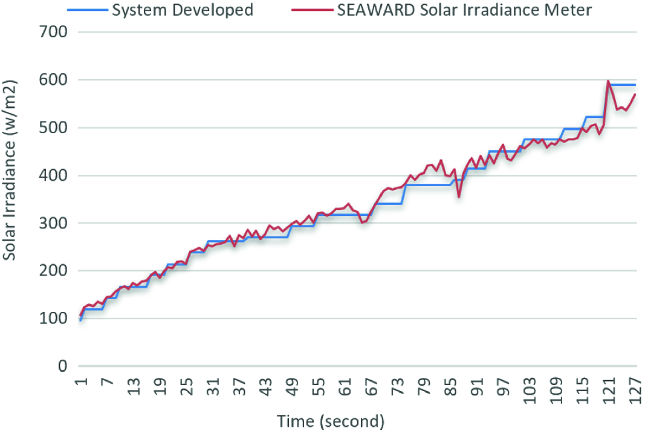Click the y-axis tick label 300
Viewport: 645px width, 431px height.
53,223
